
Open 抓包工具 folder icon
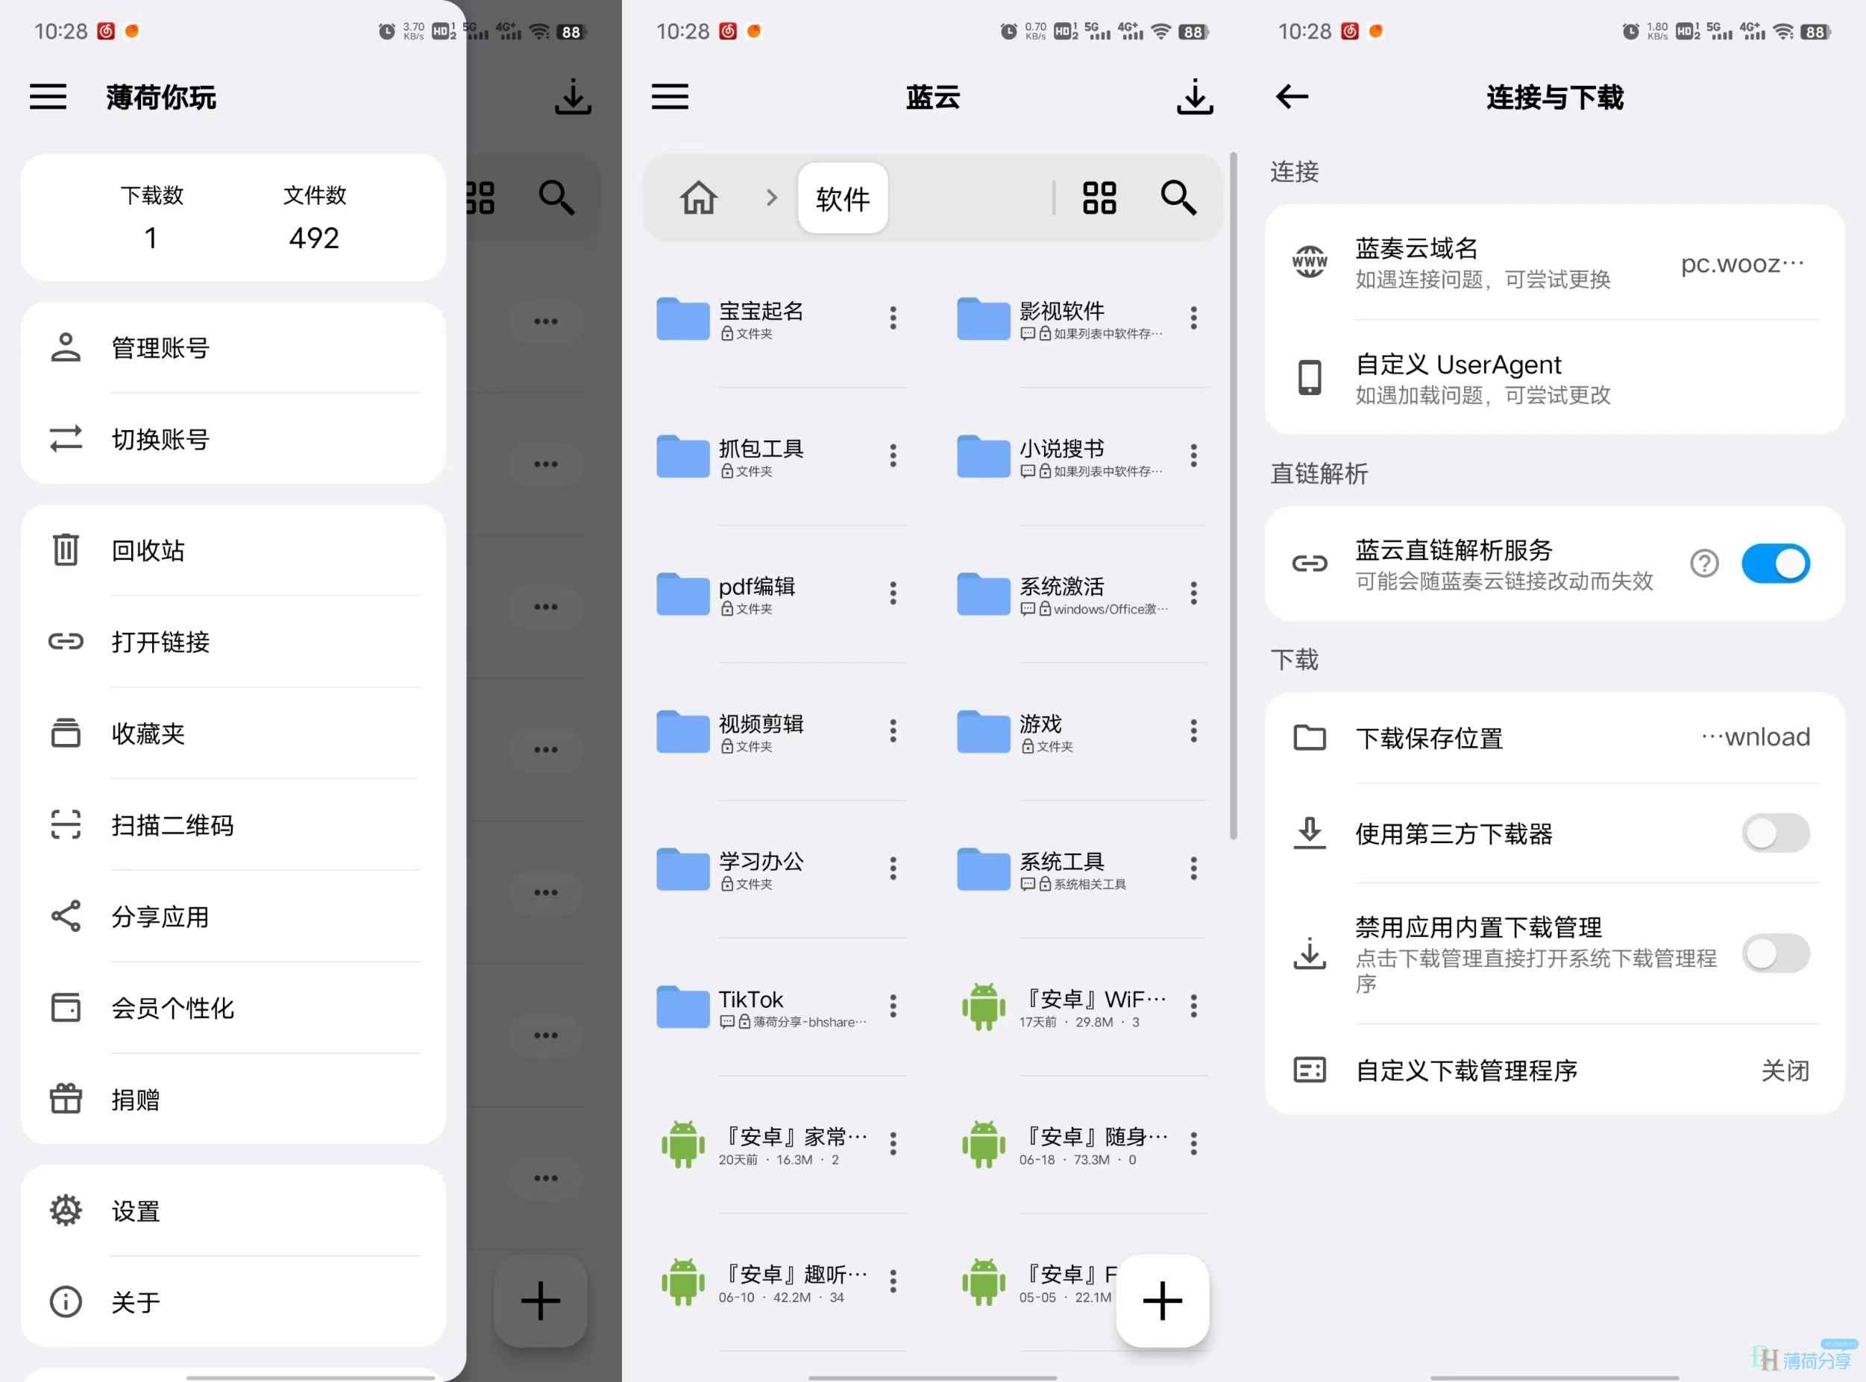tap(683, 456)
